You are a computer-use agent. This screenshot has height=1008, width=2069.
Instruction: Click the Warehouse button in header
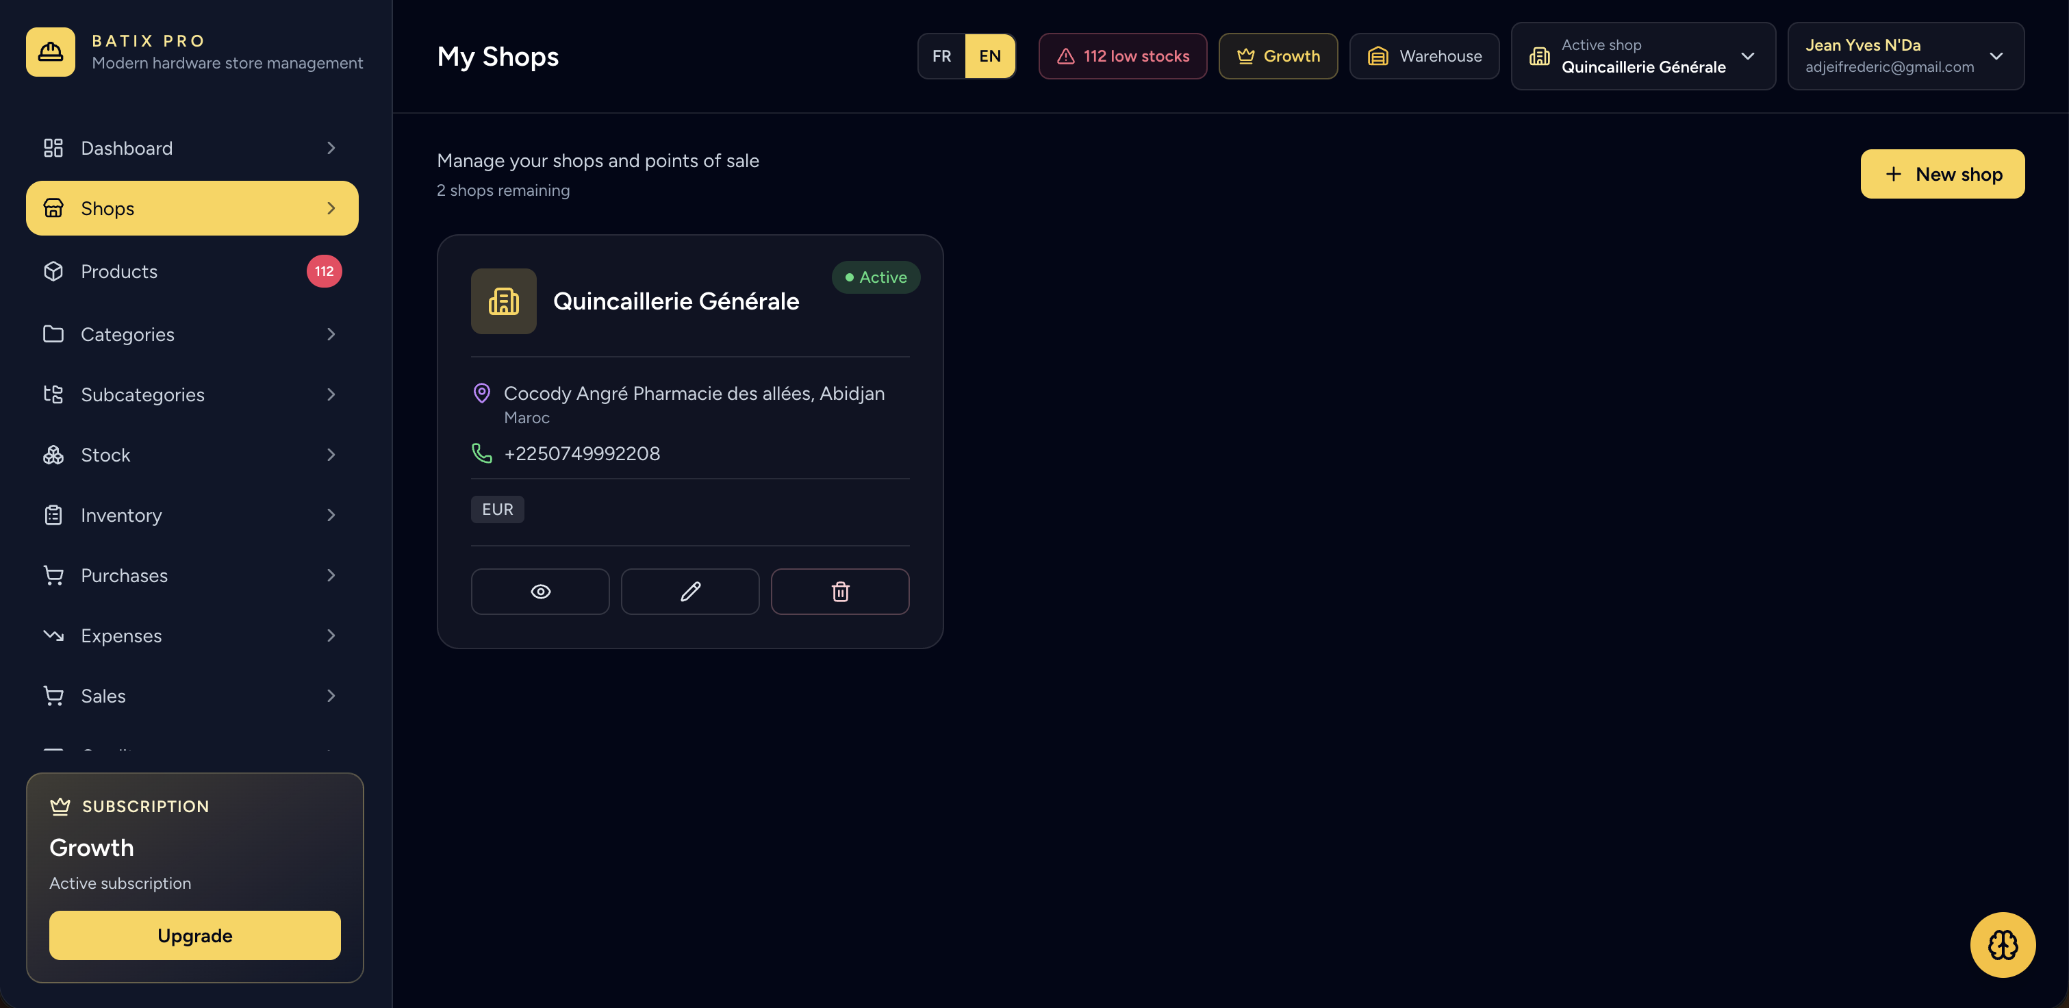point(1424,56)
